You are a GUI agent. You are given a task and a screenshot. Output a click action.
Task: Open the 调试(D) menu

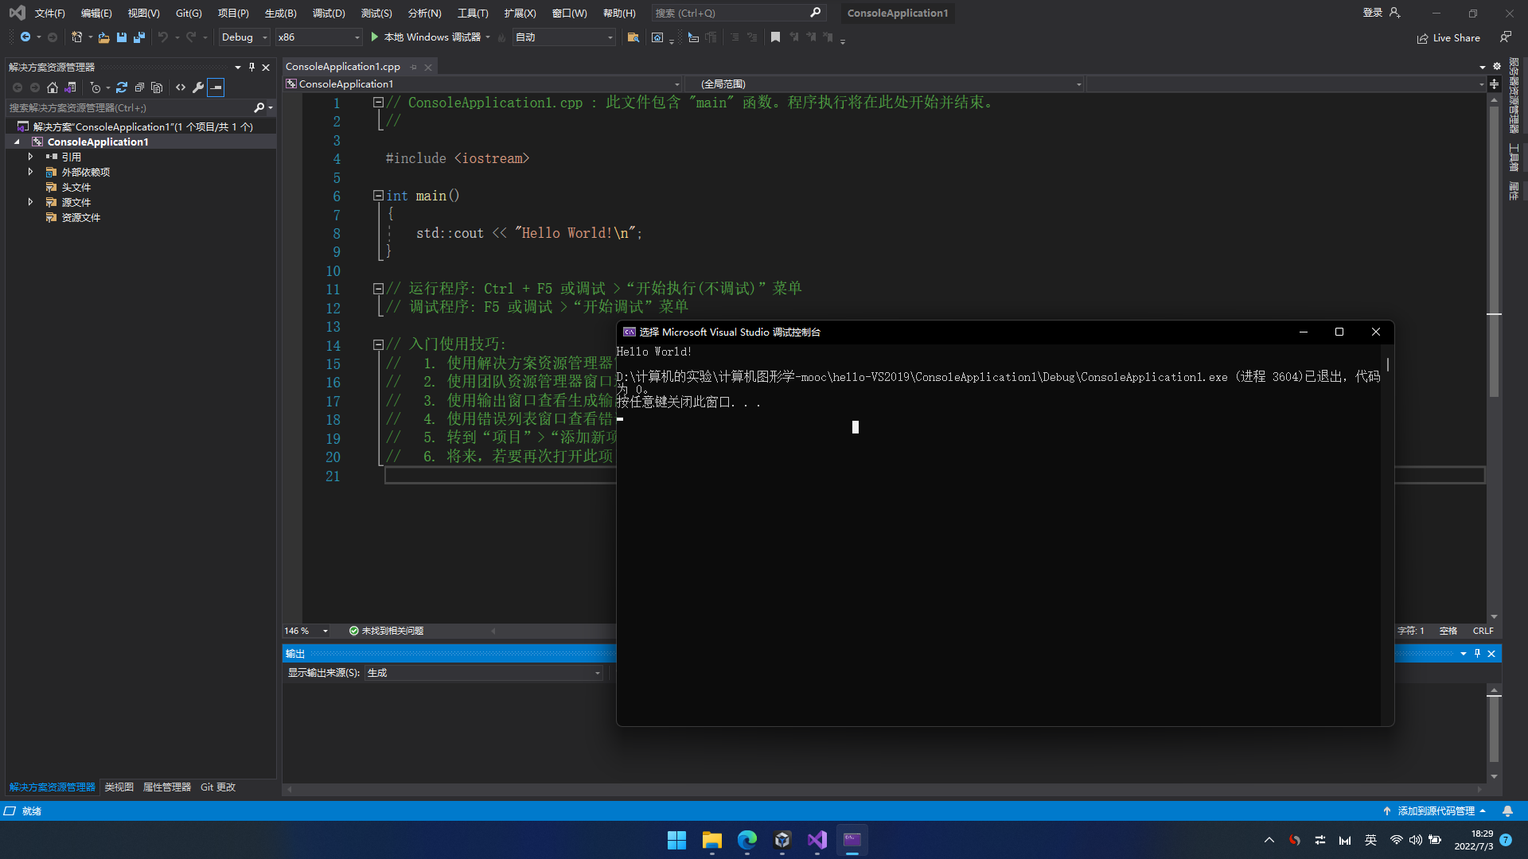[328, 13]
